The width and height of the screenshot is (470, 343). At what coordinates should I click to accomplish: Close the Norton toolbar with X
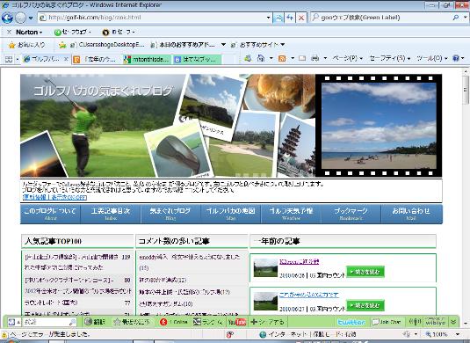tap(9, 32)
